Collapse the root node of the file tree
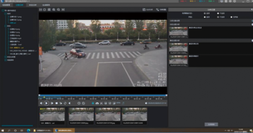Image resolution: width=253 pixels, height=133 pixels. tap(3, 10)
